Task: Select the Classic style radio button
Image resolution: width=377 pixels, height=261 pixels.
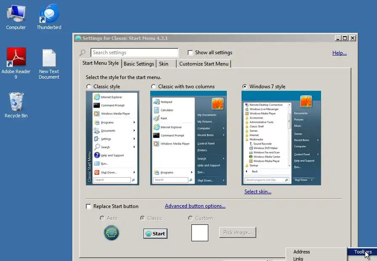Action: pyautogui.click(x=89, y=87)
